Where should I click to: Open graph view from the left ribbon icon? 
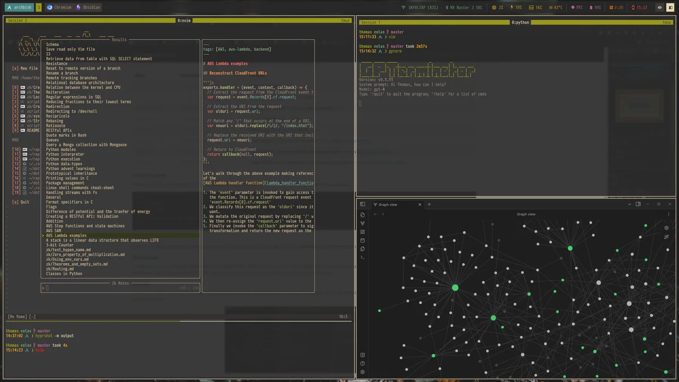point(362,223)
